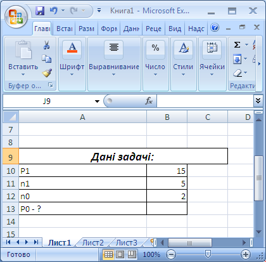
Task: Click the zoom slider handle
Action: click(208, 254)
